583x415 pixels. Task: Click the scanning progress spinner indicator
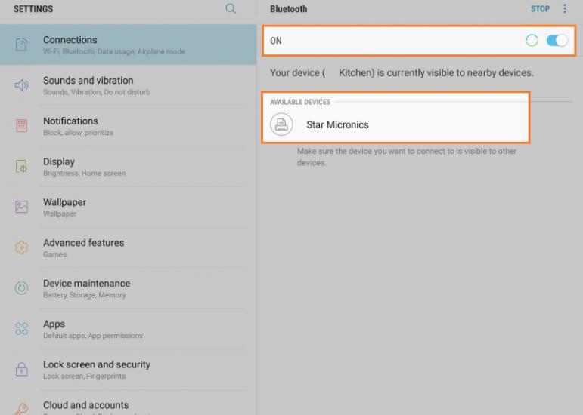point(532,41)
